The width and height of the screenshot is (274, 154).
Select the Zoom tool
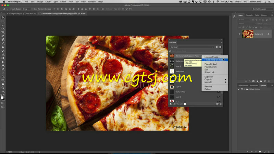(x=3, y=88)
